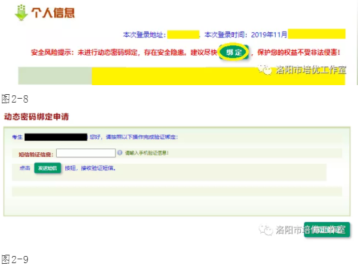Click the upper 洛阳市培优工作室 watermark text
This screenshot has width=359, height=267.
tap(311, 70)
